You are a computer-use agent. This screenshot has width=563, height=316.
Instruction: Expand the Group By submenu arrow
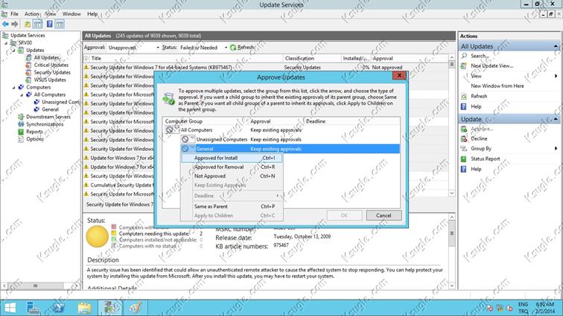coord(556,149)
